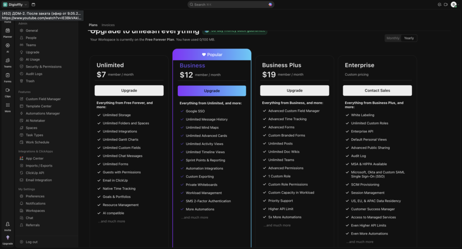Click the checkmark icon in top right
462x249 pixels.
439,5
